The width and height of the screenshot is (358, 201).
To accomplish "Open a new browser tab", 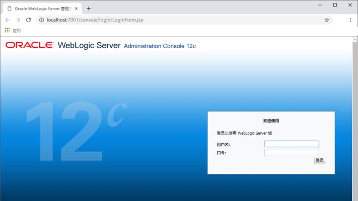I will pos(89,9).
